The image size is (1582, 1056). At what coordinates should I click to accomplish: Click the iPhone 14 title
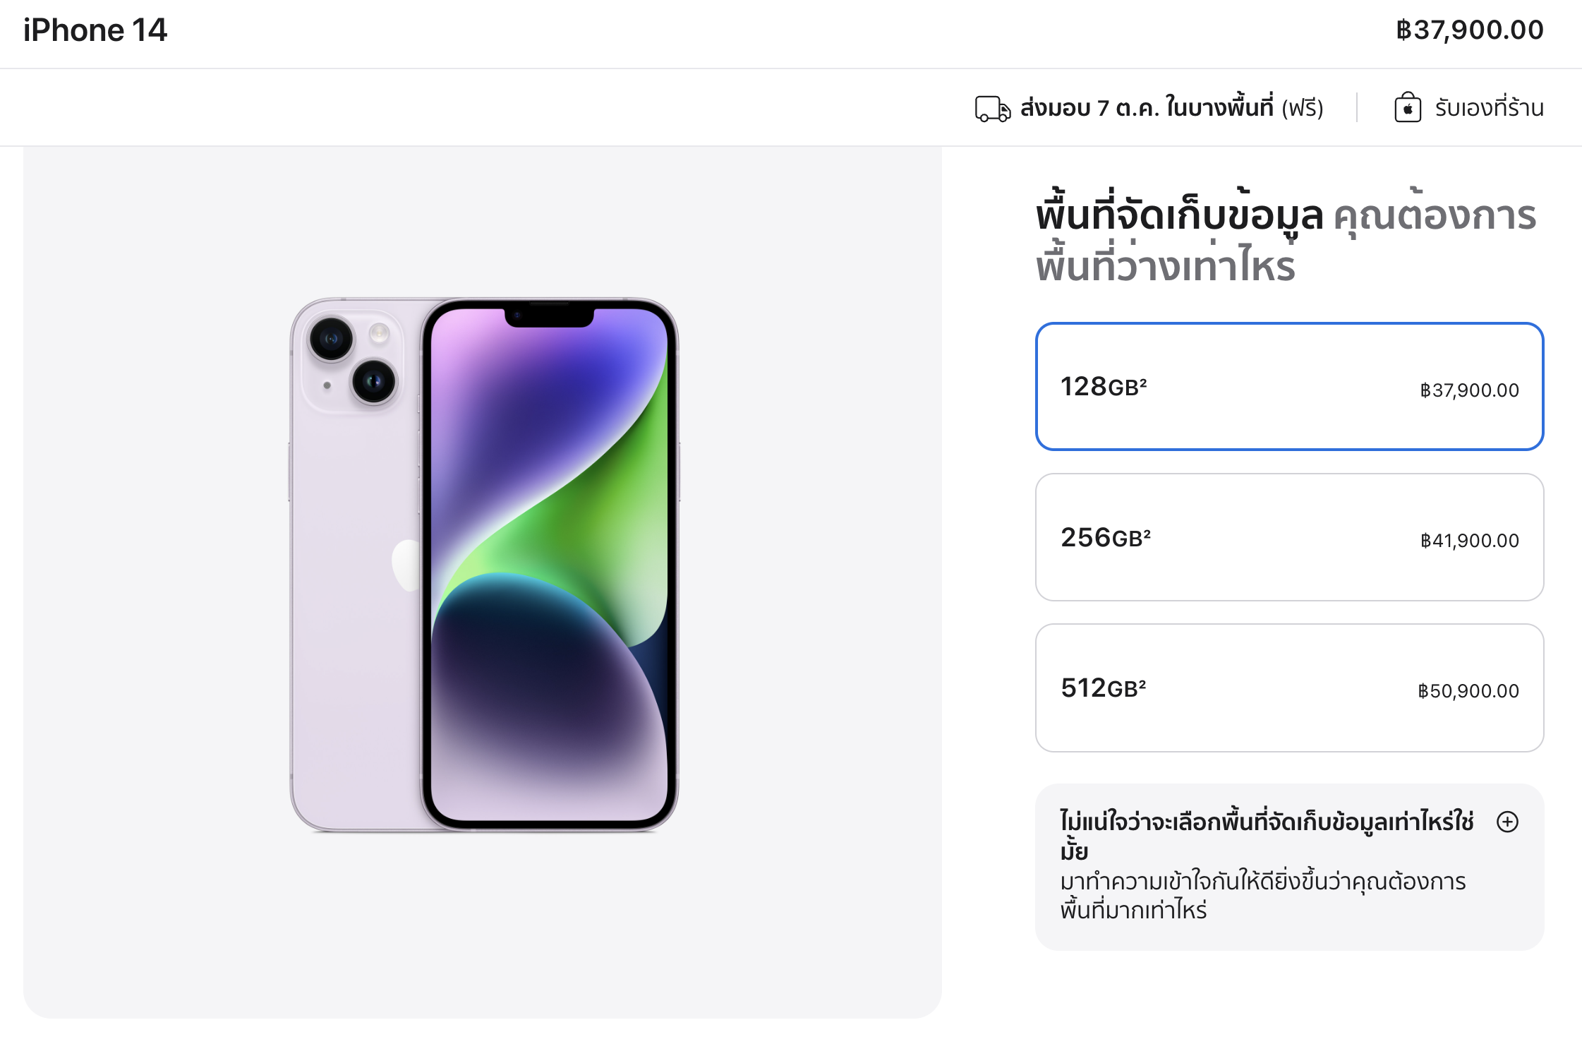click(95, 30)
